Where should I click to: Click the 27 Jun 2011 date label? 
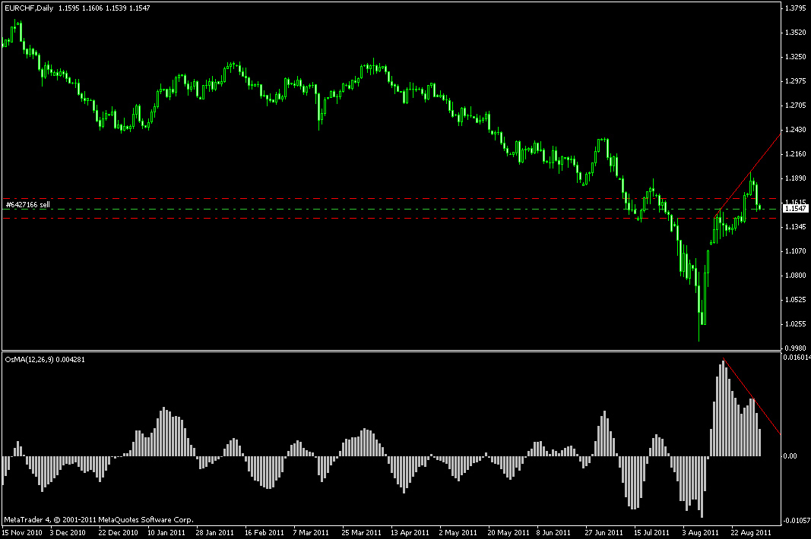tap(604, 532)
